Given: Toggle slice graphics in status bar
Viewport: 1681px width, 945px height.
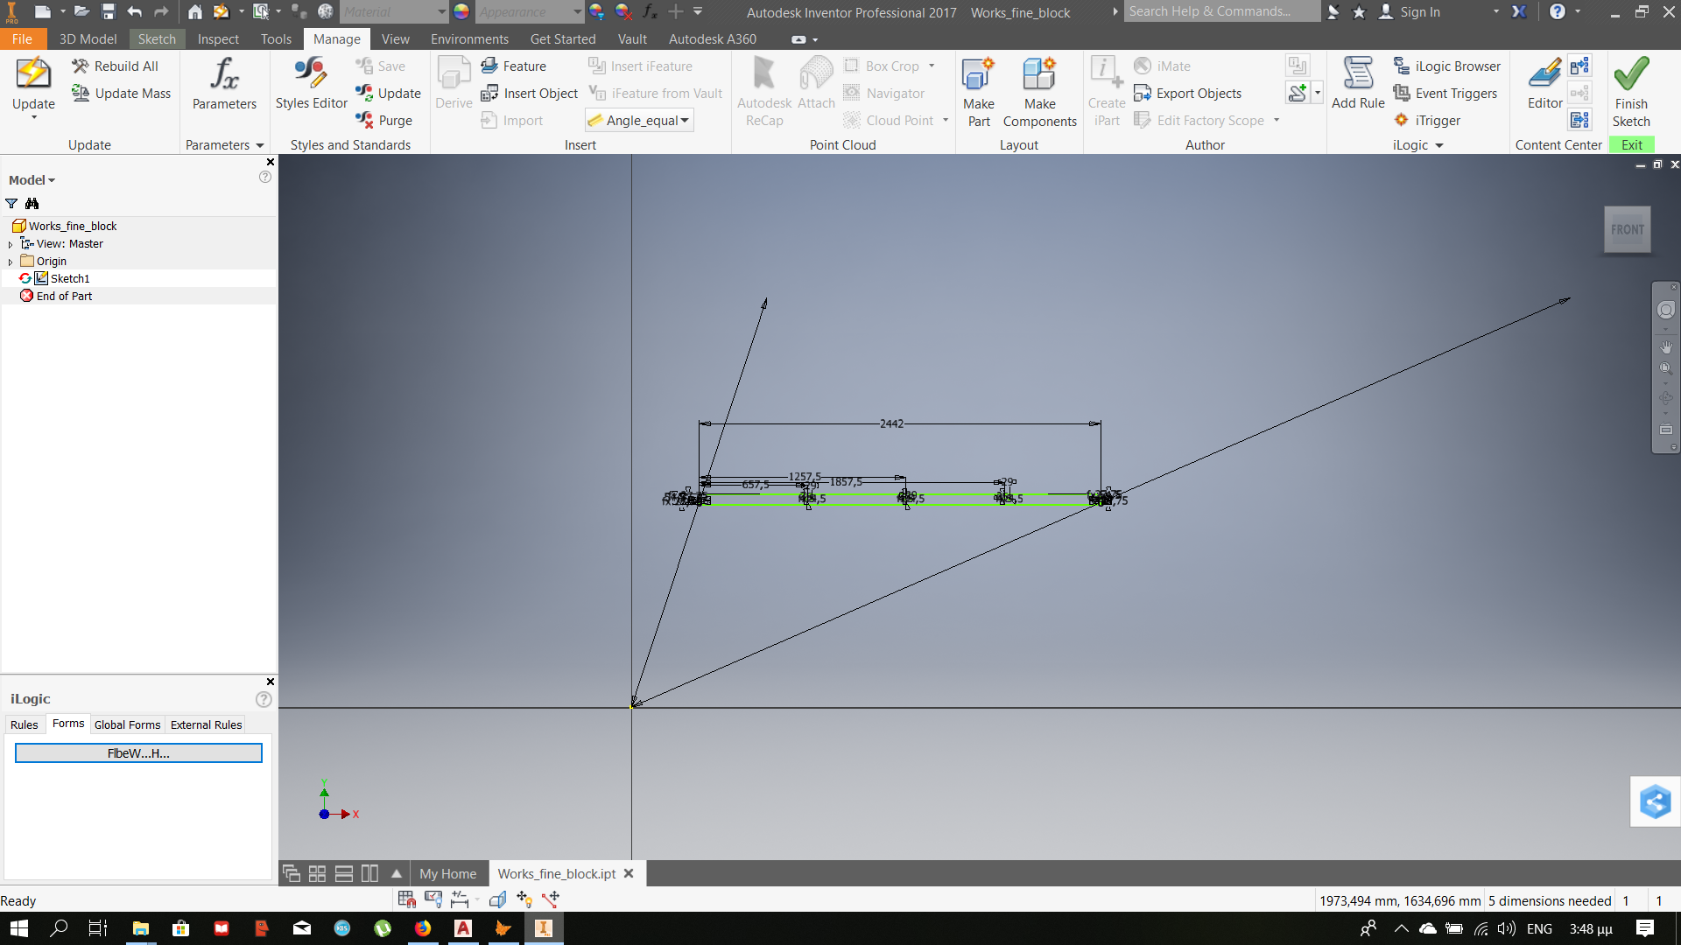Looking at the screenshot, I should tap(497, 899).
